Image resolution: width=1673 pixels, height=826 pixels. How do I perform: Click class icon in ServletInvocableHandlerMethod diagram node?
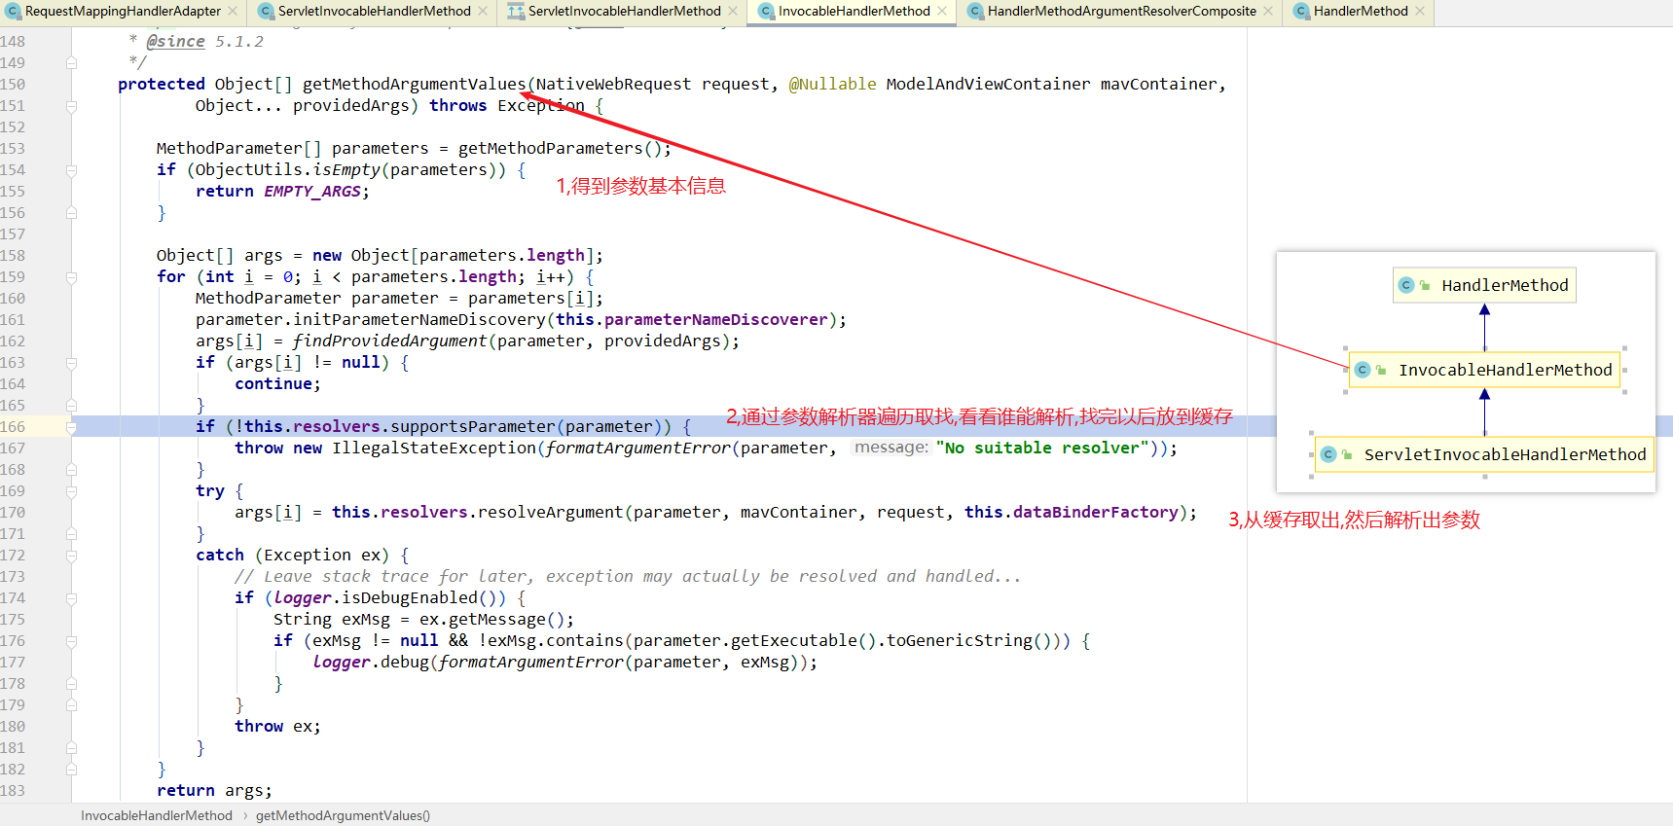tap(1328, 454)
